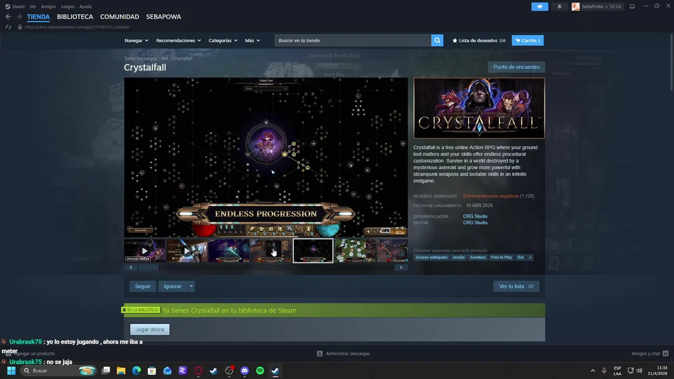The height and width of the screenshot is (379, 674).
Task: Open the Ver menu
Action: point(33,6)
